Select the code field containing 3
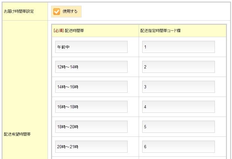Image resolution: width=232 pixels, height=159 pixels. pyautogui.click(x=178, y=87)
